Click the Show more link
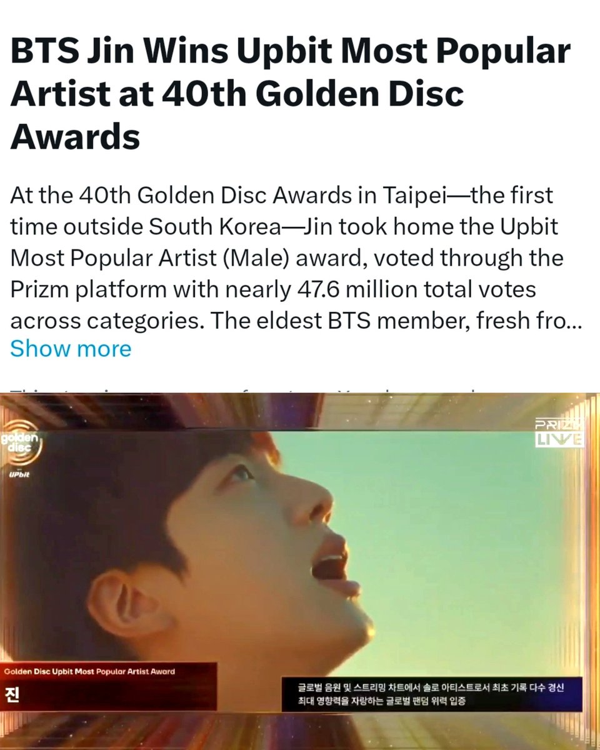The height and width of the screenshot is (750, 600). coord(71,348)
